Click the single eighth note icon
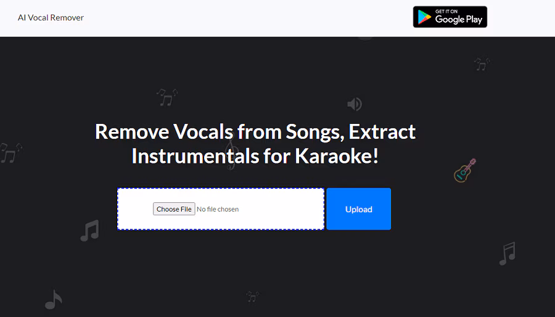This screenshot has width=555, height=317. (x=54, y=300)
